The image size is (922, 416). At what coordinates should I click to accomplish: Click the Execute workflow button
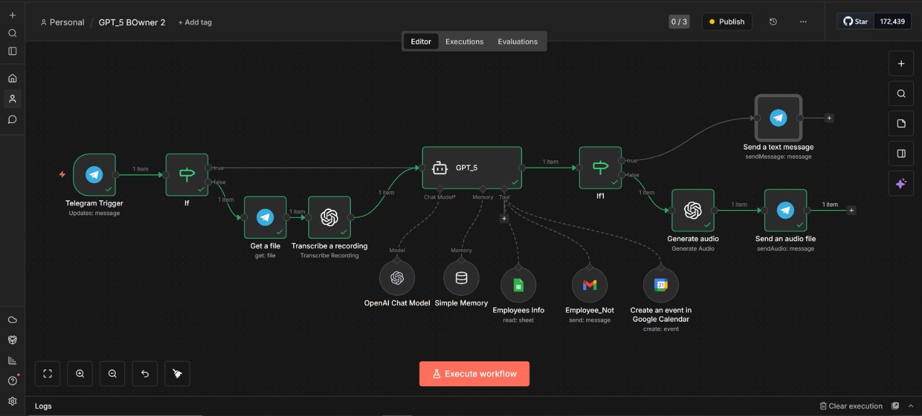pos(474,374)
